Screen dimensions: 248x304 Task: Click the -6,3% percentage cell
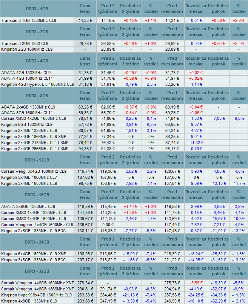tap(151, 124)
